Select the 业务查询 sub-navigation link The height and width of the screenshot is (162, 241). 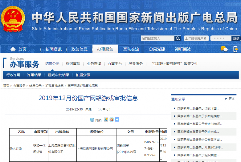(94, 64)
